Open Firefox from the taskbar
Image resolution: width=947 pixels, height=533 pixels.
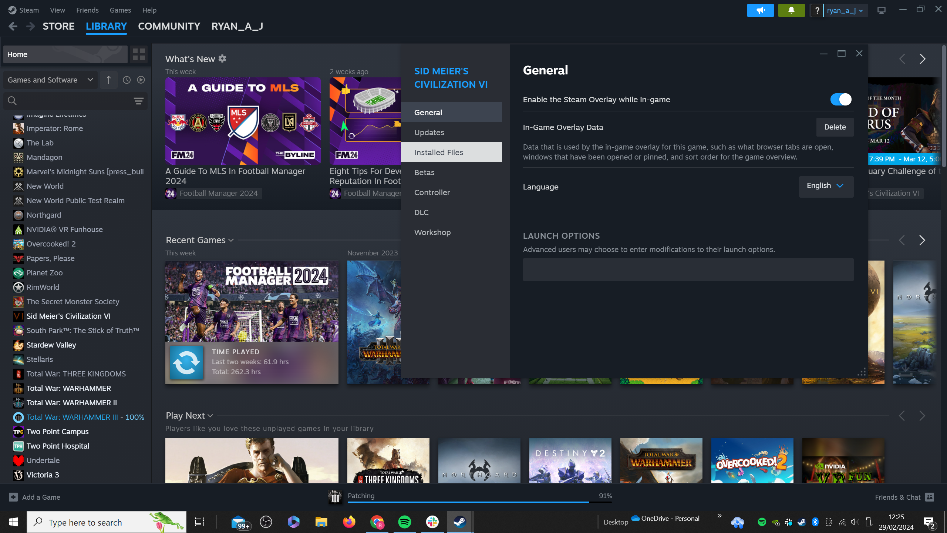click(349, 522)
